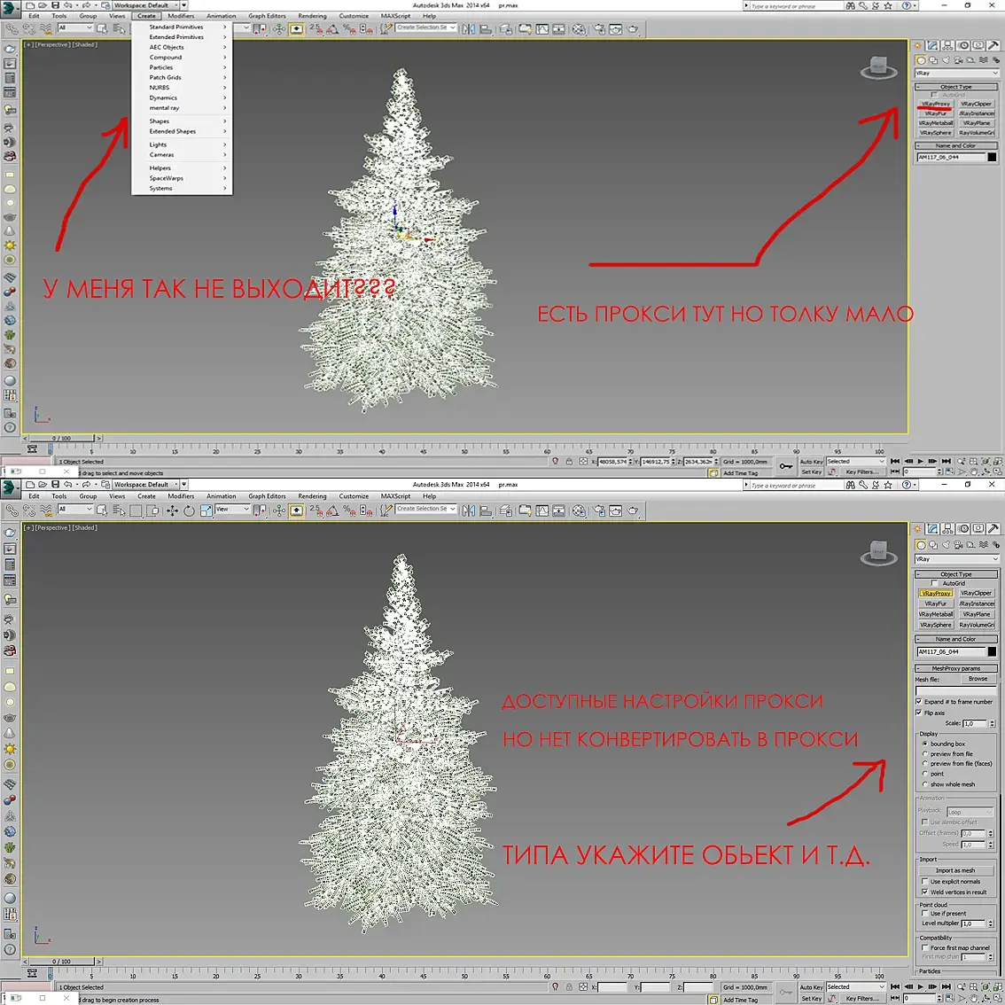Open Workspace: Default dropdown in lower window
The height and width of the screenshot is (1005, 1005).
tap(144, 485)
